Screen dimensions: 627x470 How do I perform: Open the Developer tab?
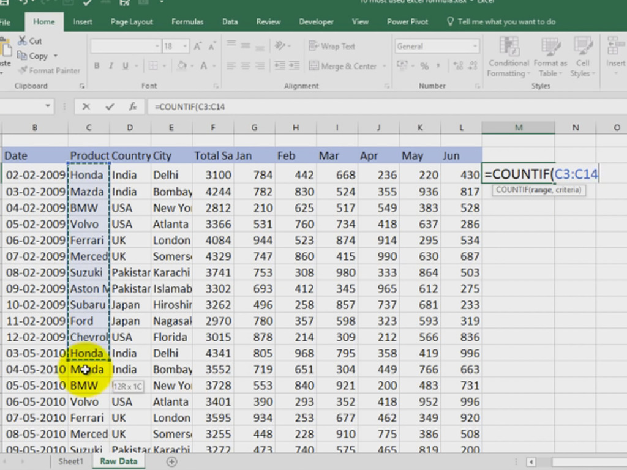[316, 22]
